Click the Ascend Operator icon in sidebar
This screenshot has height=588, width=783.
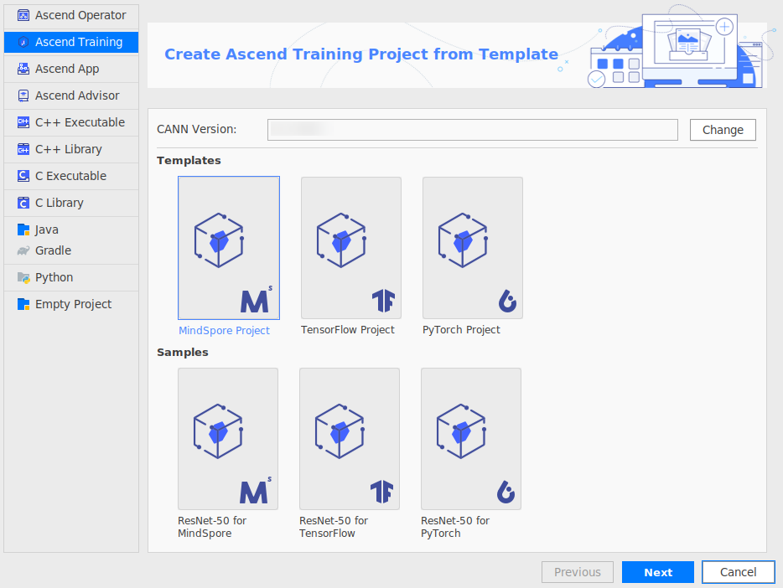tap(23, 15)
